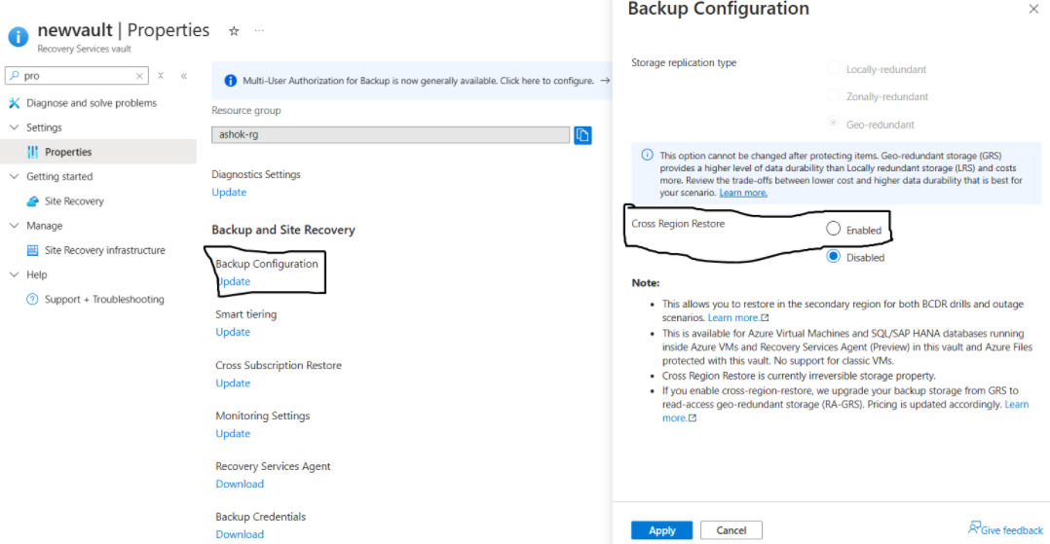The image size is (1050, 544).
Task: Collapse the Settings section
Action: 14,127
